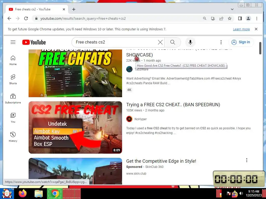Open the Action Center flag tray icon
This screenshot has height=199, width=266.
click(x=229, y=193)
